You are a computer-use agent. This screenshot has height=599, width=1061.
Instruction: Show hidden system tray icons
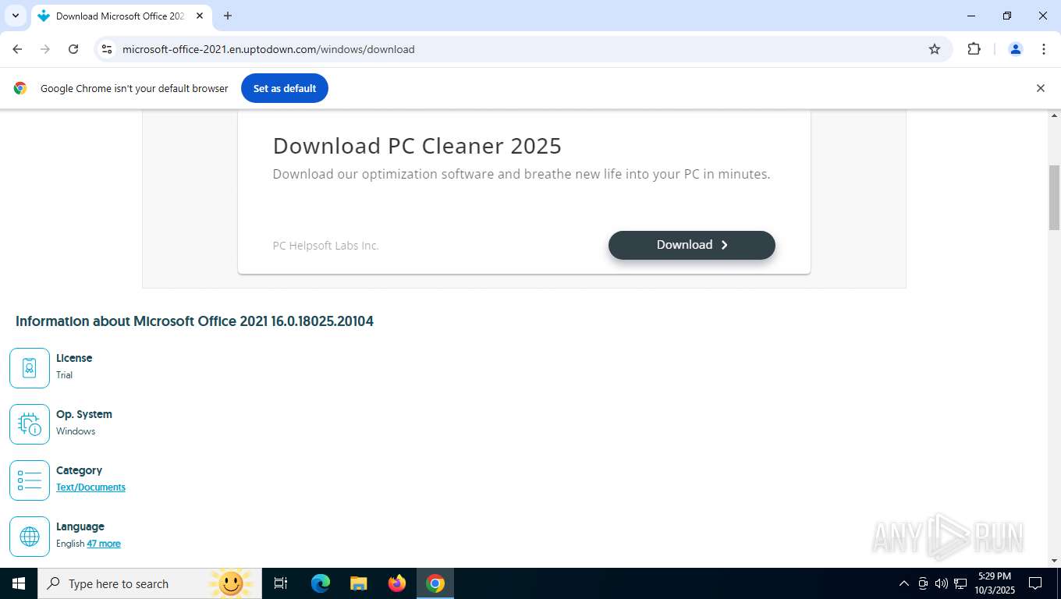point(904,583)
